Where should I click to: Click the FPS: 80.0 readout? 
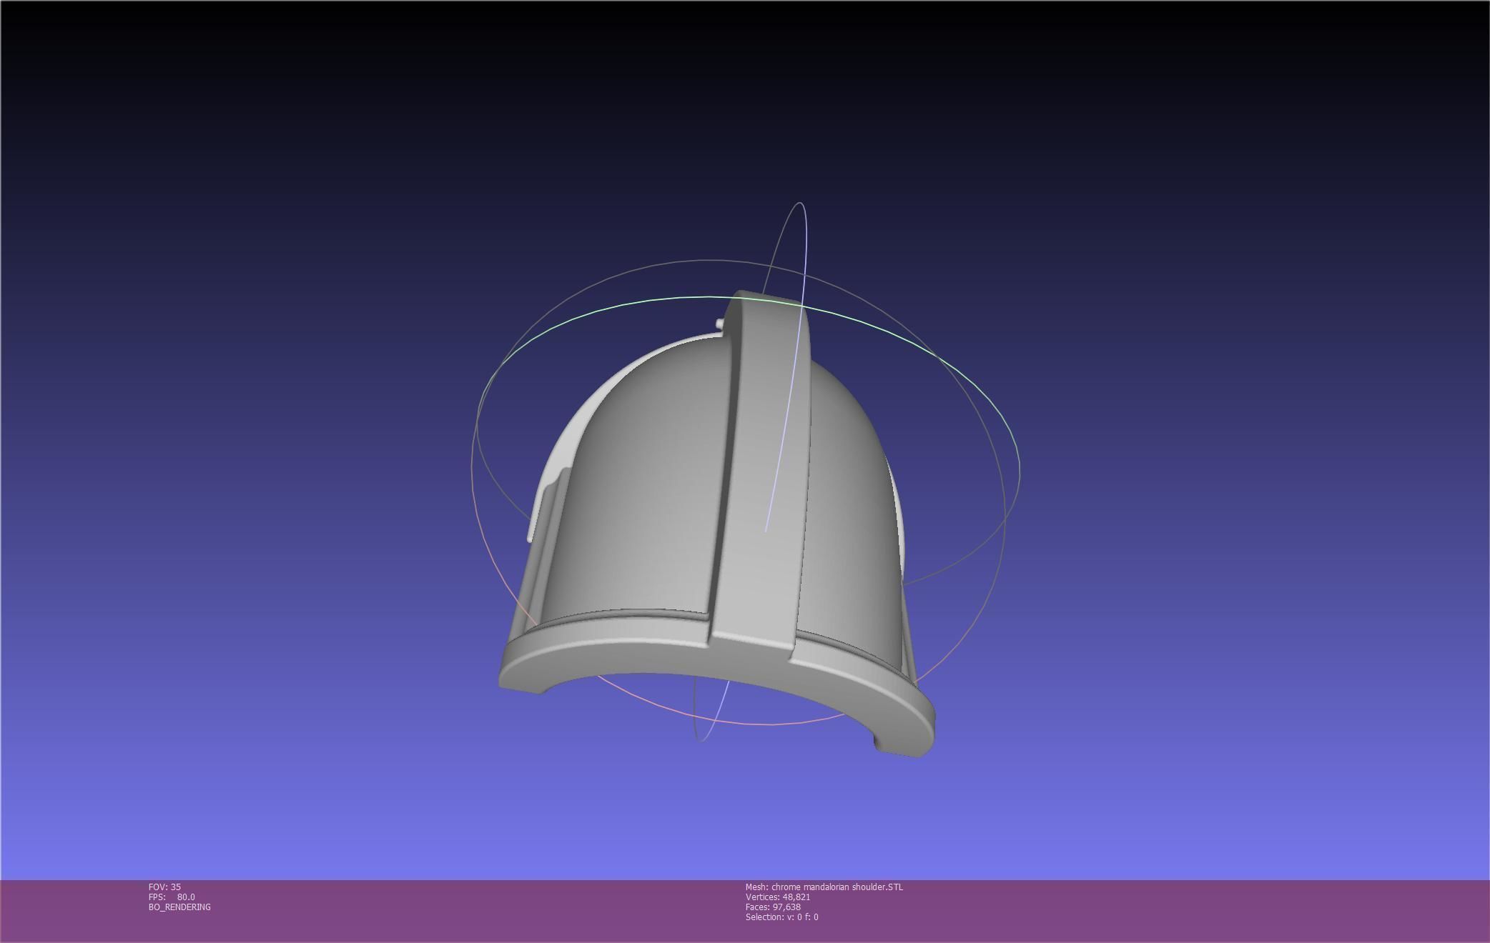172,897
